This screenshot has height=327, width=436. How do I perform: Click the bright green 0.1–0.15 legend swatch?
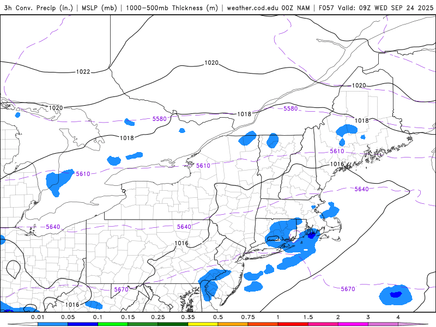point(113,324)
